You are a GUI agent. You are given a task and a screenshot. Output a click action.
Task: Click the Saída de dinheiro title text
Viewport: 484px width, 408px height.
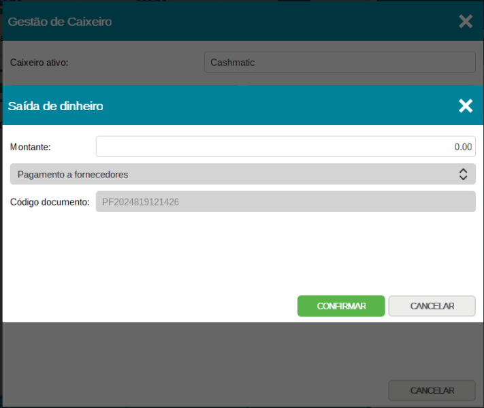pos(56,106)
